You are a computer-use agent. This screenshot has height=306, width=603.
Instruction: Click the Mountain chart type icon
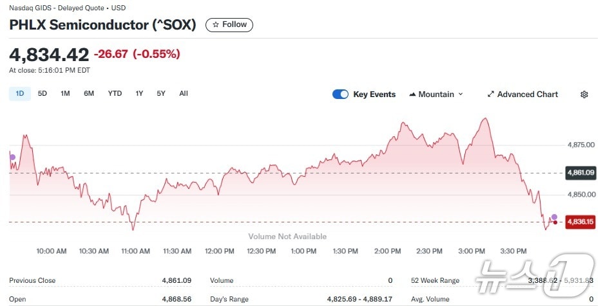click(x=412, y=94)
